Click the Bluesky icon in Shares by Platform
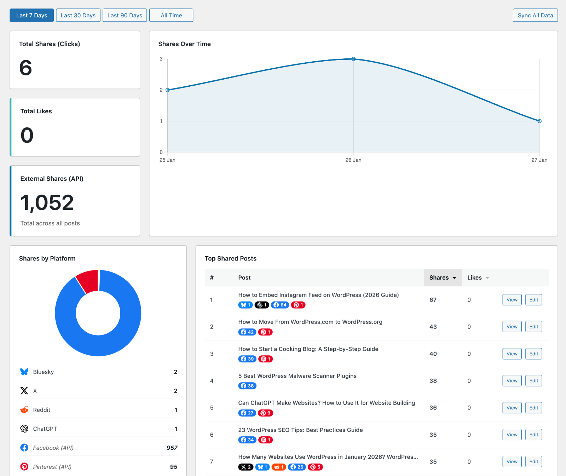This screenshot has width=566, height=476. (24, 372)
